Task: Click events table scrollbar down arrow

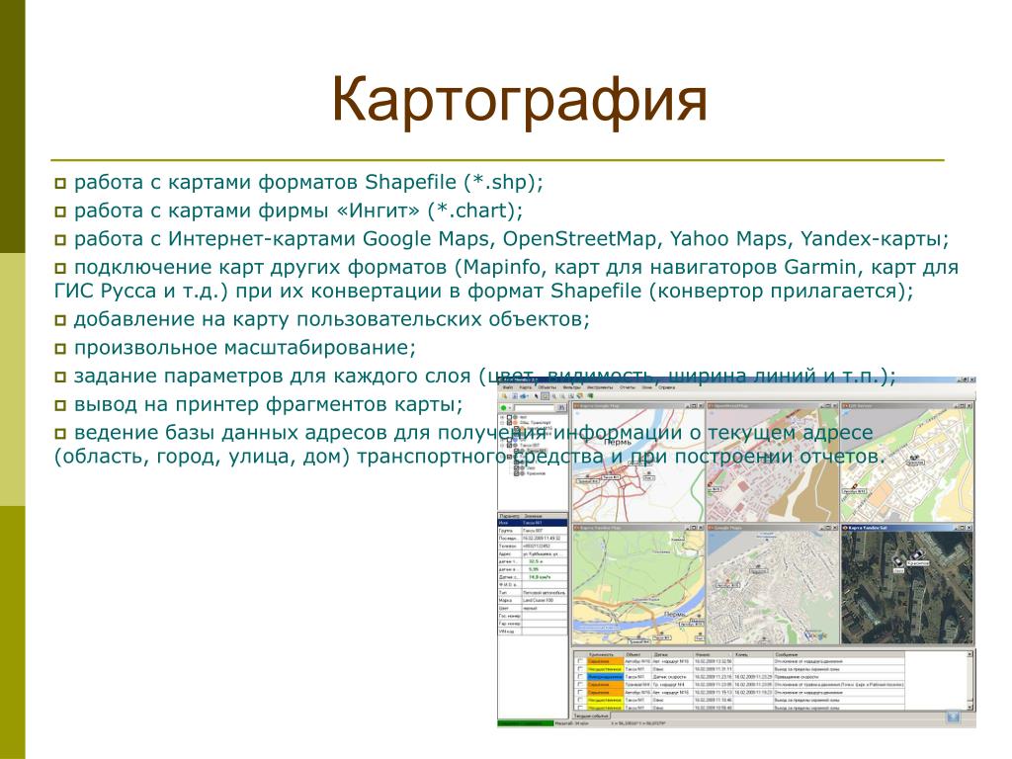Action: tap(970, 708)
